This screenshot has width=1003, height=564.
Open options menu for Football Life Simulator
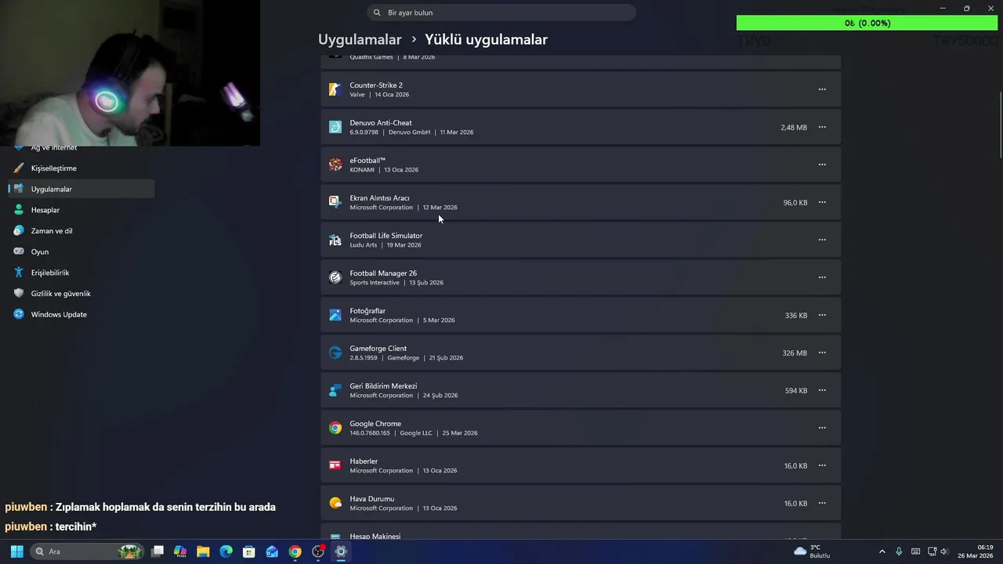tap(822, 240)
